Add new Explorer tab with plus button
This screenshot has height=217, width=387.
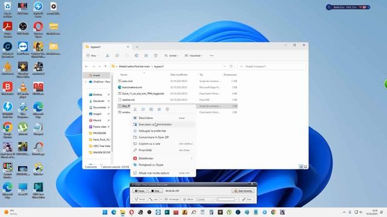click(x=137, y=47)
